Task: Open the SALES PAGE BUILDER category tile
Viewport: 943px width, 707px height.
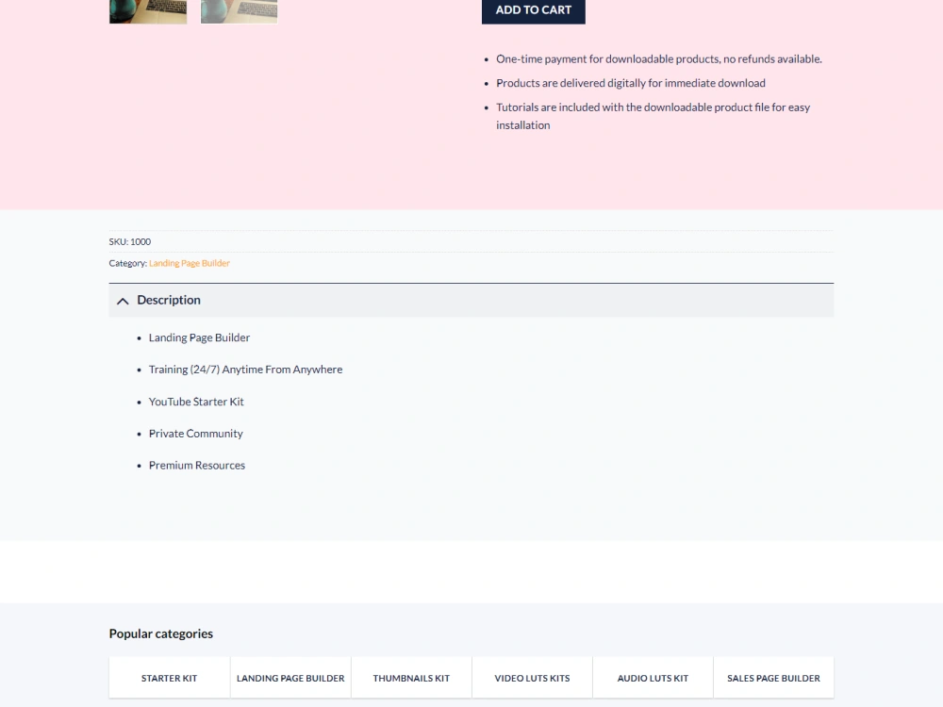Action: pos(773,677)
